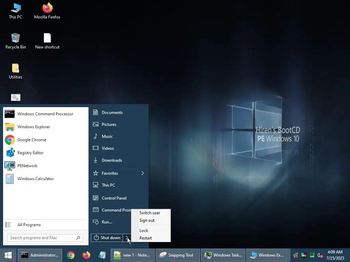Image resolution: width=350 pixels, height=262 pixels.
Task: Open Firefox from taskbar
Action: [86, 255]
